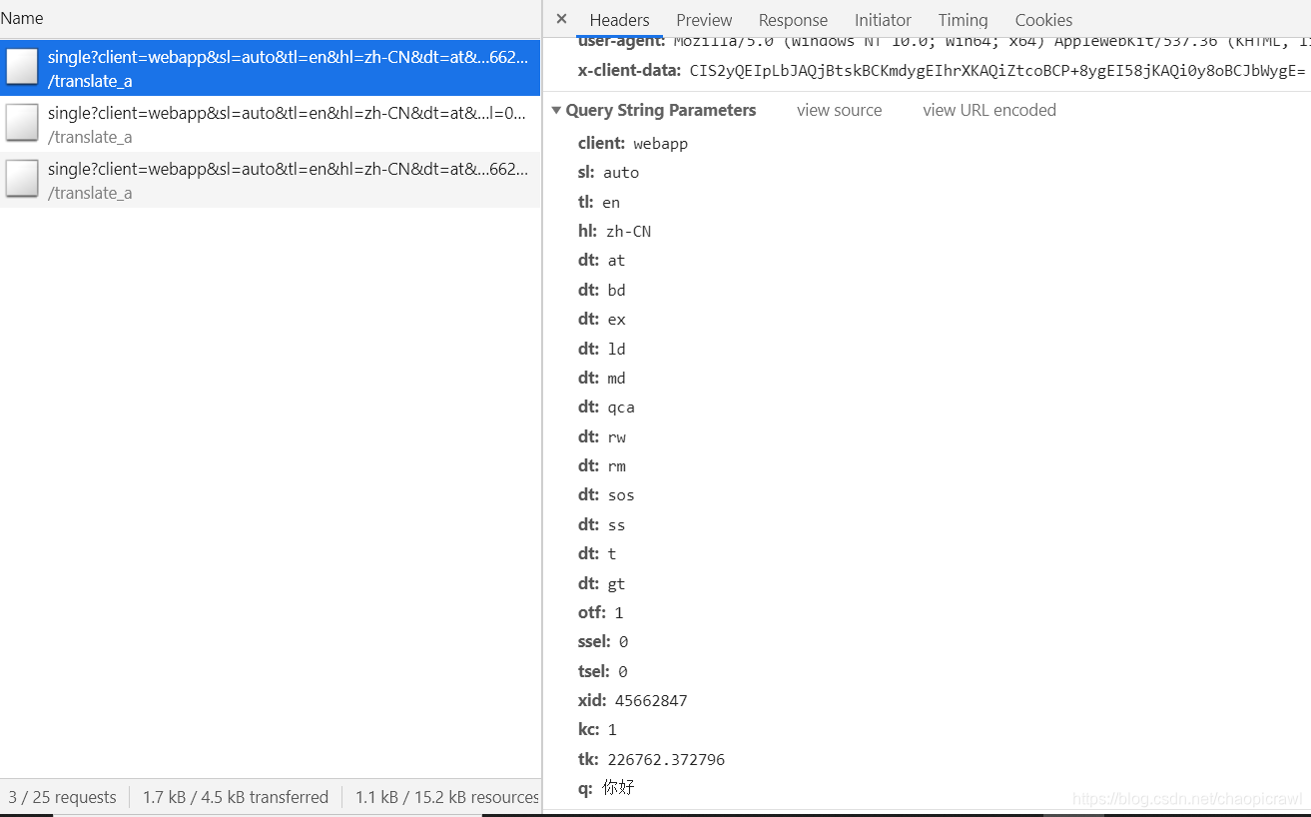This screenshot has height=817, width=1311.
Task: Click the file icon of the selected request
Action: coord(22,68)
